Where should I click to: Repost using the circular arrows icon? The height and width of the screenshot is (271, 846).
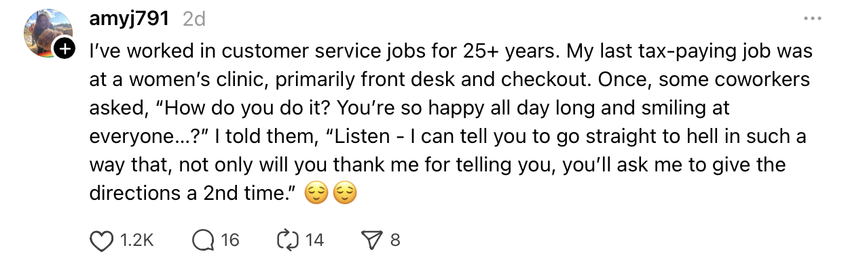coord(289,240)
